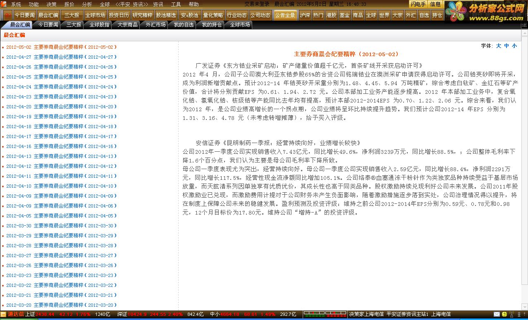Select 今日要闻 in the main toolbar

coord(24,15)
